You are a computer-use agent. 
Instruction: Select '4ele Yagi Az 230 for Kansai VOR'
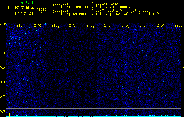coord(127,14)
